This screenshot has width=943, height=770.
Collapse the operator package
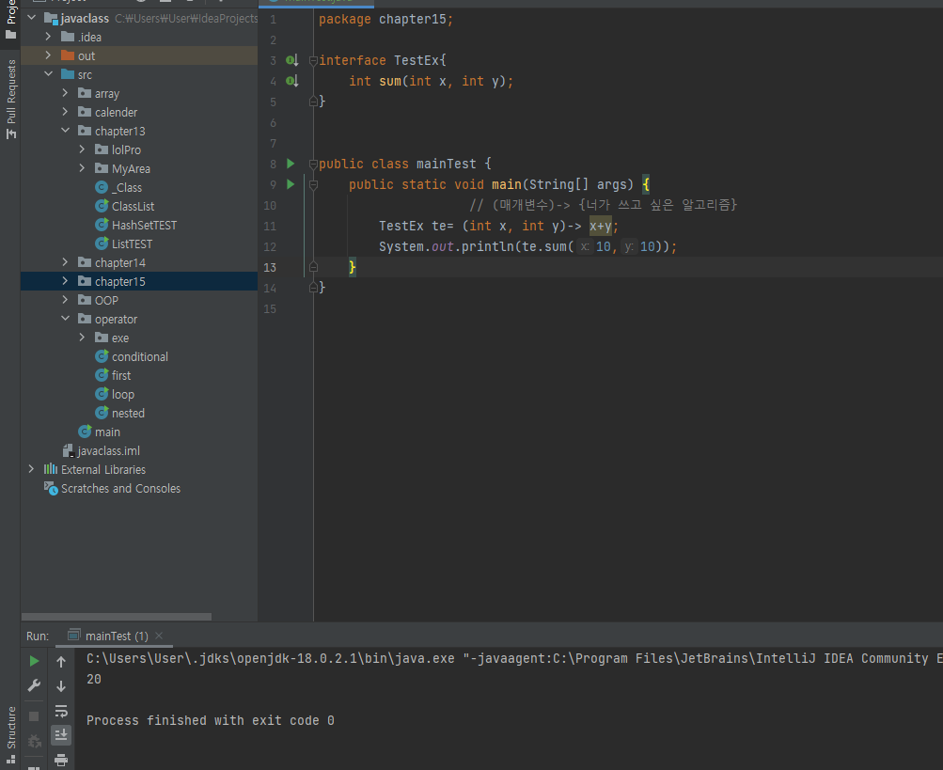pyautogui.click(x=66, y=319)
